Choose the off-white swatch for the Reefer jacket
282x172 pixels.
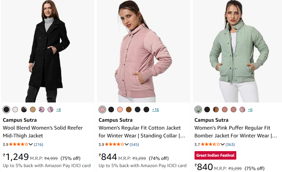15,109
